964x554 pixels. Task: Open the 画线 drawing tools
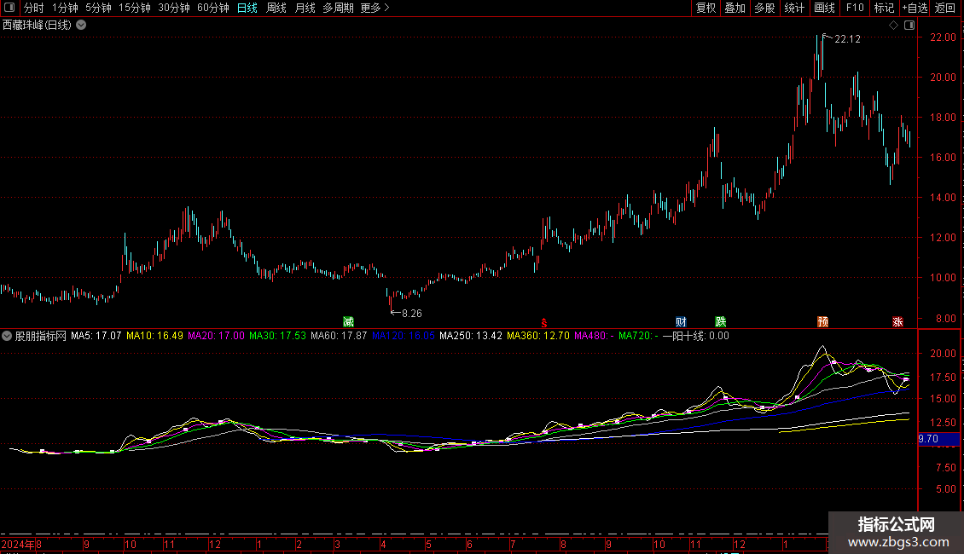[824, 8]
